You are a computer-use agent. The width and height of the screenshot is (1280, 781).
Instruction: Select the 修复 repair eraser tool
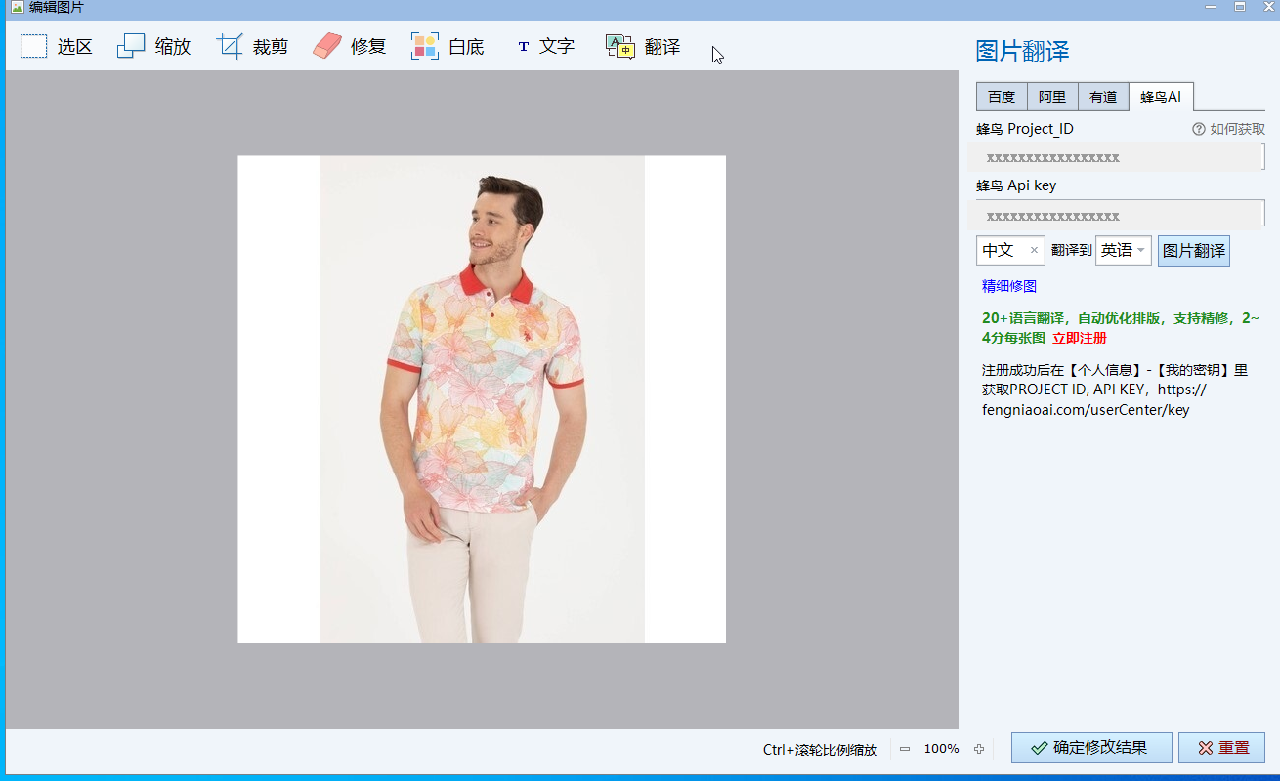point(349,45)
